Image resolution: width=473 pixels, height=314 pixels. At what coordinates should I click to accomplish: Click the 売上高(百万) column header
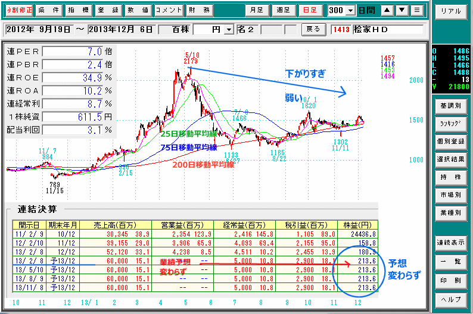pyautogui.click(x=115, y=225)
